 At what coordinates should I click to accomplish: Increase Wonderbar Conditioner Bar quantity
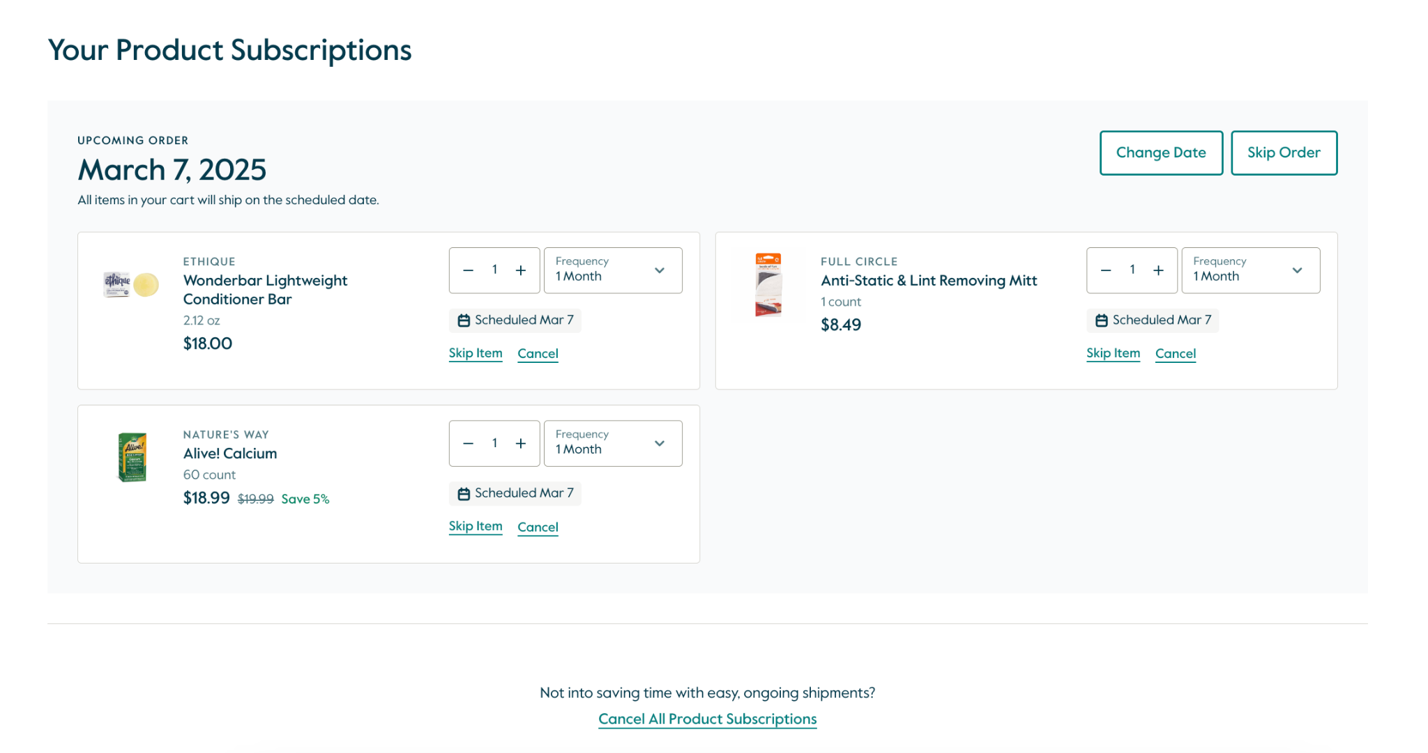(521, 270)
